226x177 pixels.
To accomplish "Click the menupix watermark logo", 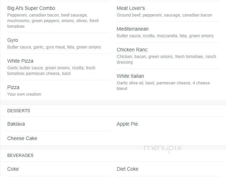I will (x=162, y=148).
